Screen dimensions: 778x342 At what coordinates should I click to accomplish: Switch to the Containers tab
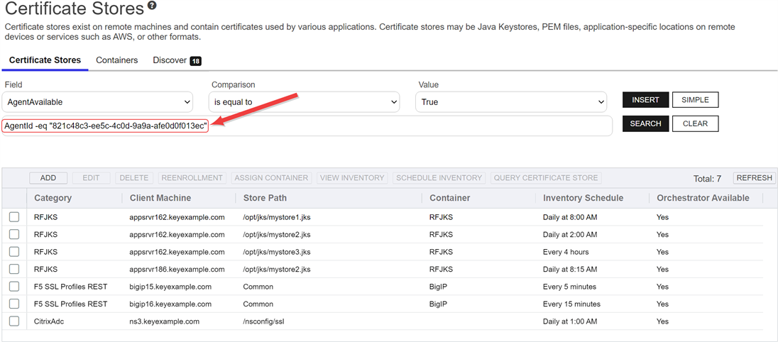pos(116,60)
